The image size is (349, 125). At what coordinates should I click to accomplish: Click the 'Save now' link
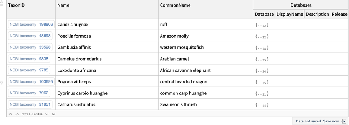tap(331, 121)
